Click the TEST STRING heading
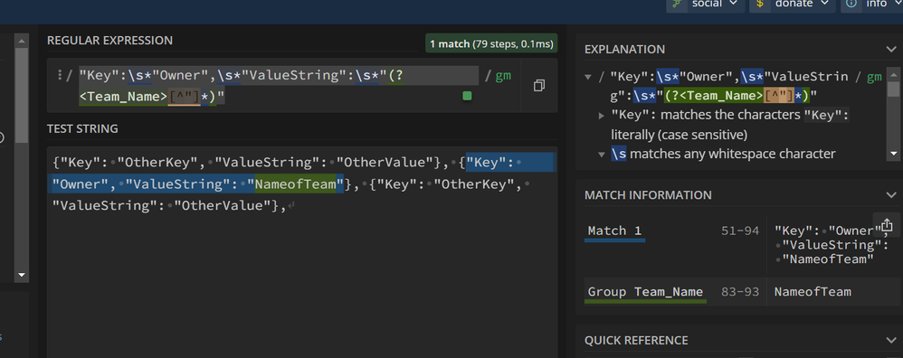 pyautogui.click(x=82, y=129)
